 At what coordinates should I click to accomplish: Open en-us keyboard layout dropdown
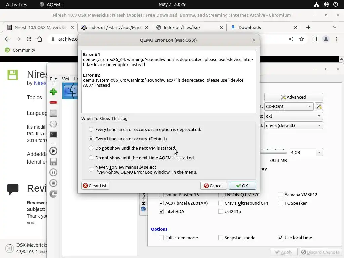[294, 126]
